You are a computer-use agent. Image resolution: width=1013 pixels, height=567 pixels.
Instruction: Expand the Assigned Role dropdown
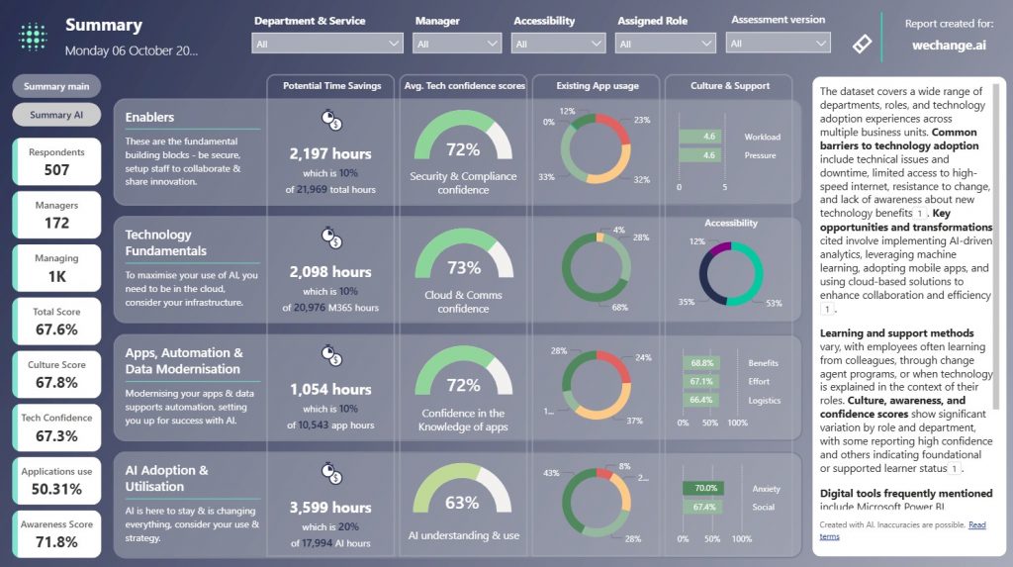coord(665,44)
